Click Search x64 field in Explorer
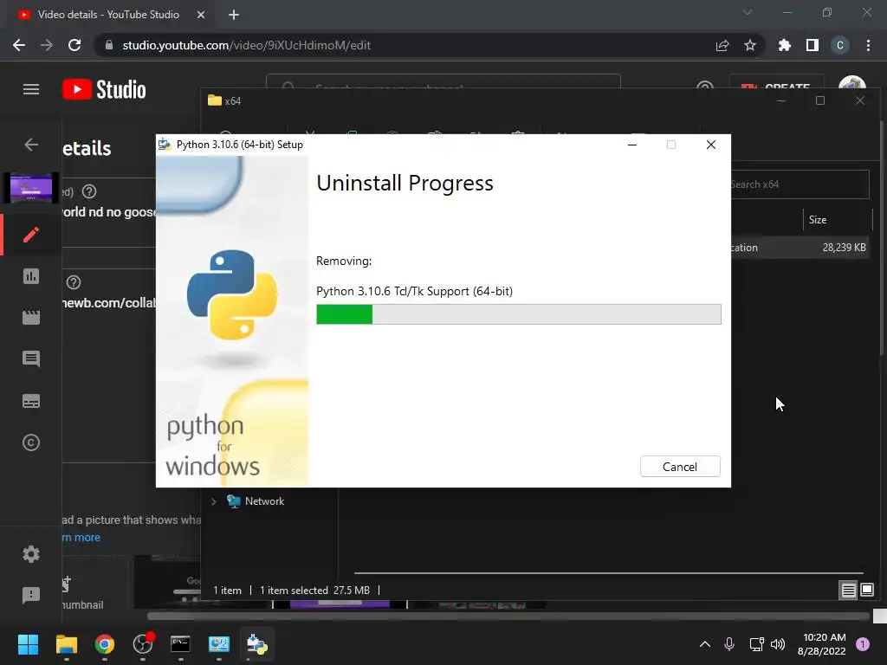887x665 pixels. 800,184
